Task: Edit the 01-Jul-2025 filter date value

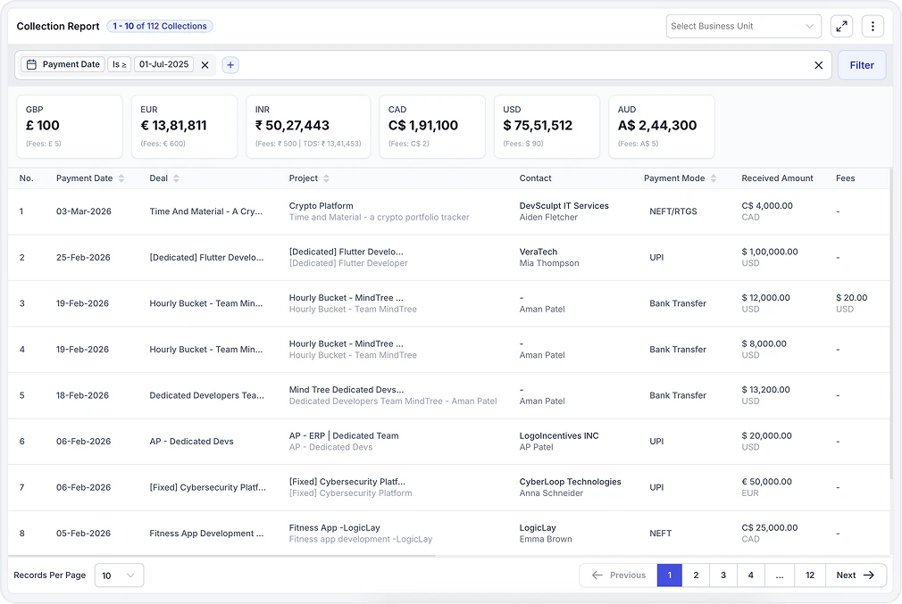Action: (164, 64)
